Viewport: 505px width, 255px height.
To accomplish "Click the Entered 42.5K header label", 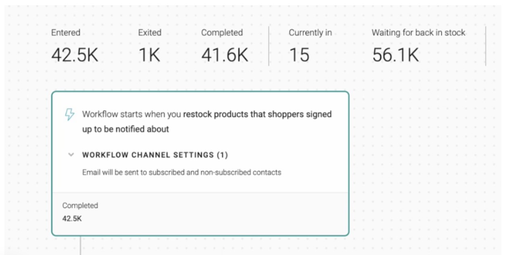I will tap(65, 33).
